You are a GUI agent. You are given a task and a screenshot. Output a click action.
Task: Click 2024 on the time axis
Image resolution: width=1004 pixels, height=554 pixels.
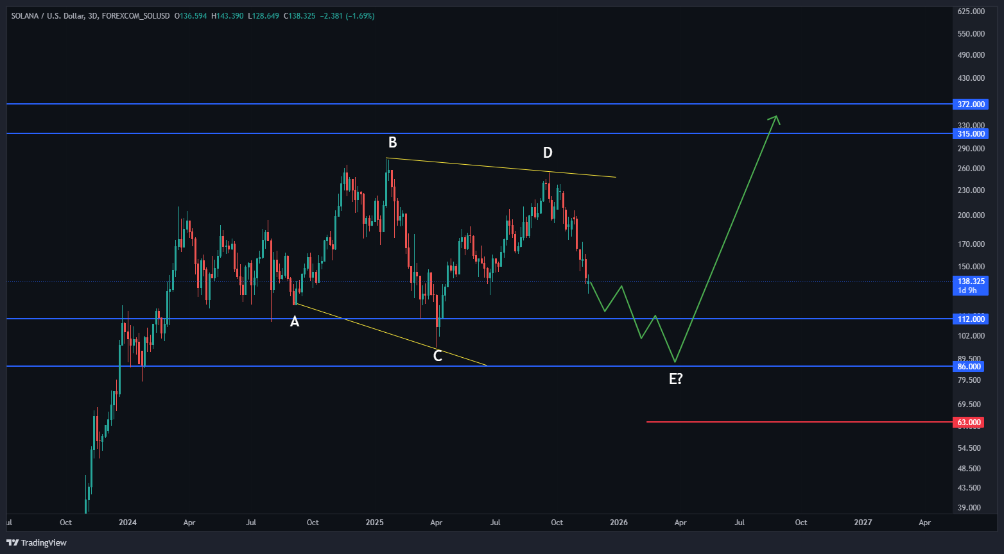click(128, 523)
